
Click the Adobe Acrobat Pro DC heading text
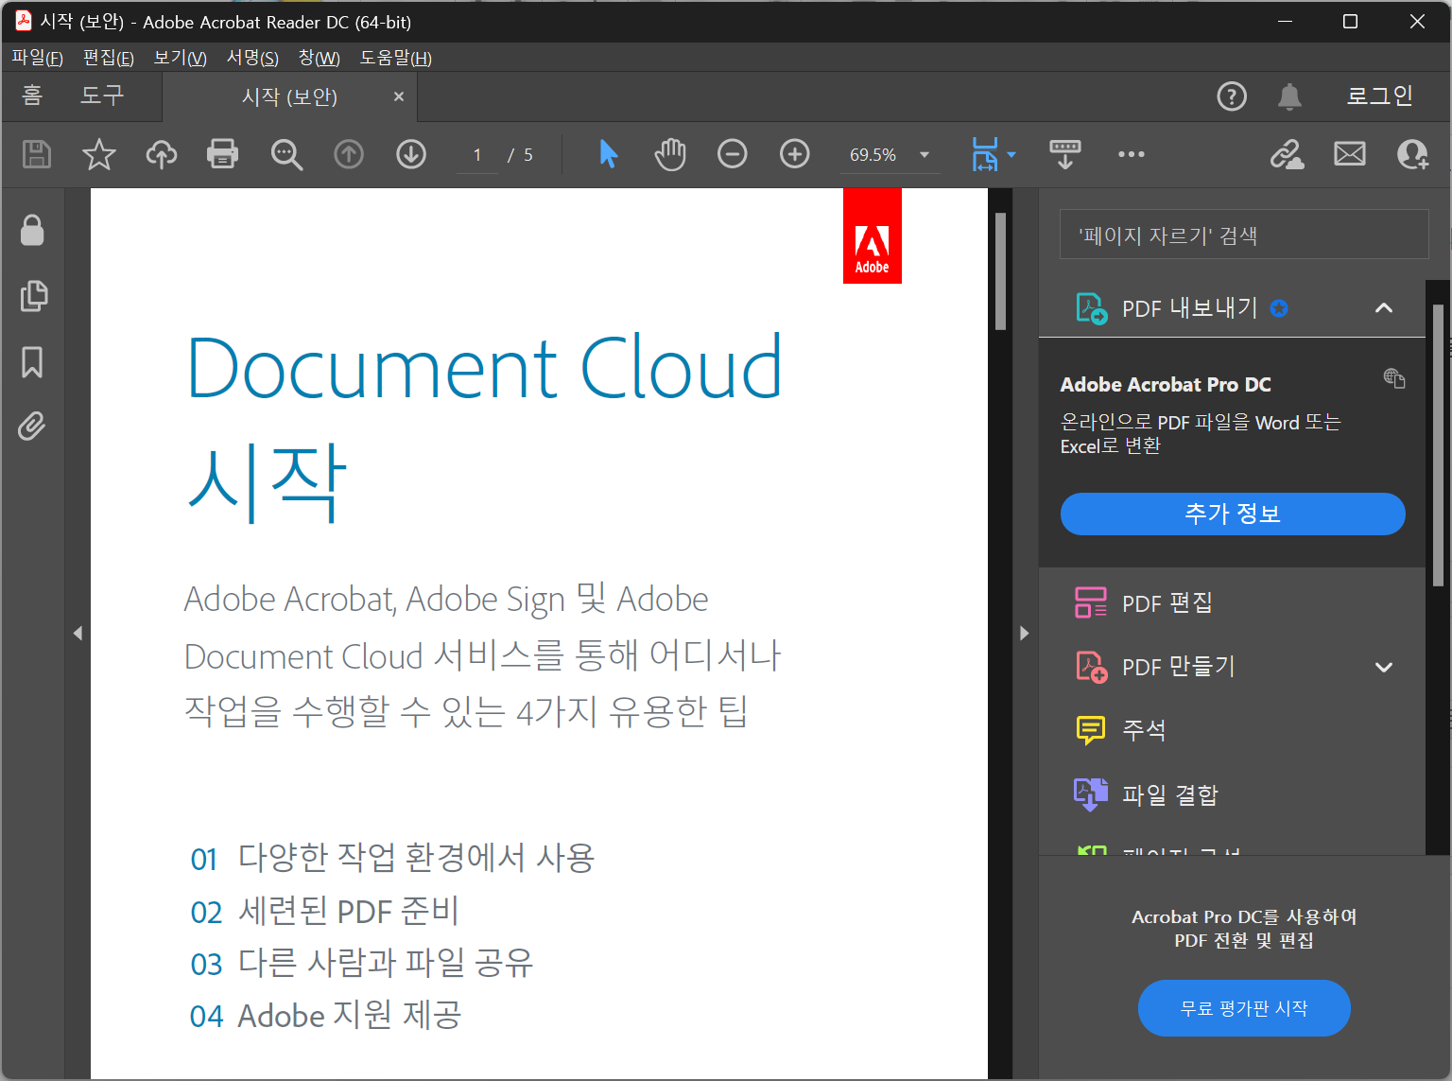click(x=1166, y=384)
